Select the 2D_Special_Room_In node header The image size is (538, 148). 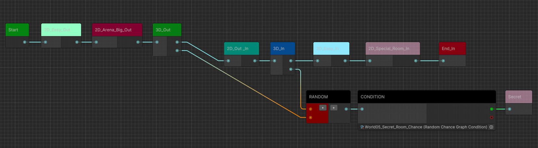[x=392, y=49]
